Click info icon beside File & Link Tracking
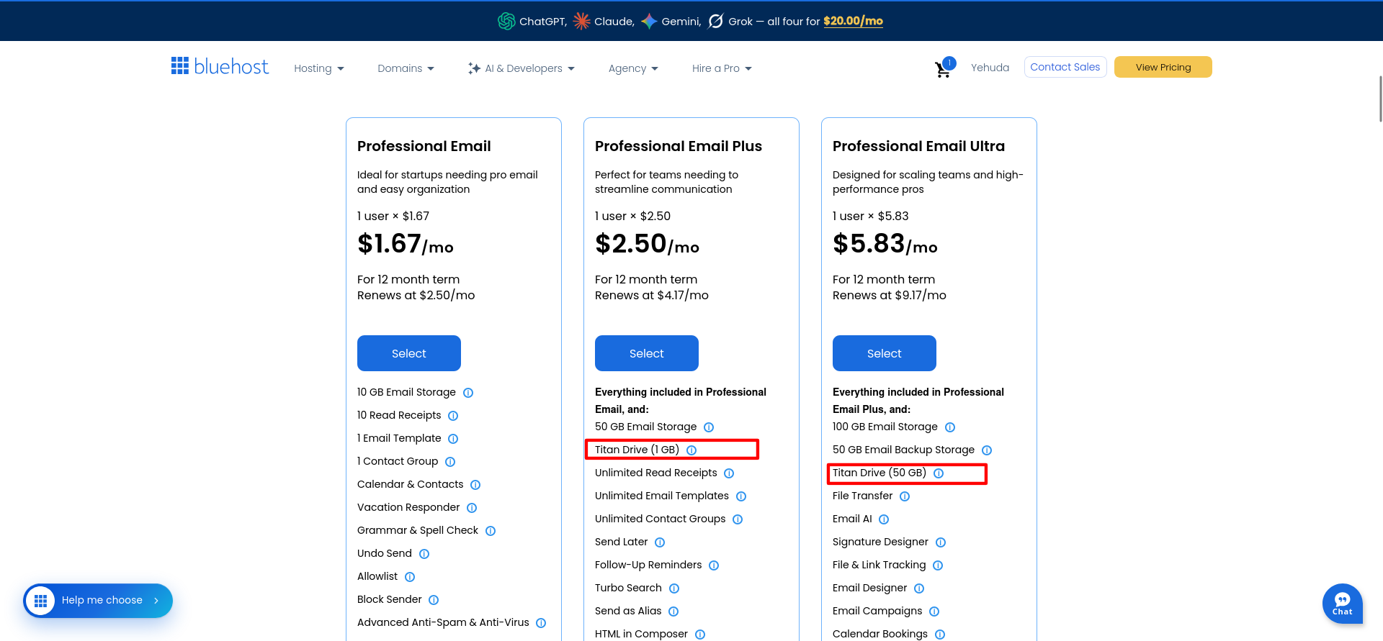This screenshot has width=1383, height=641. point(938,565)
